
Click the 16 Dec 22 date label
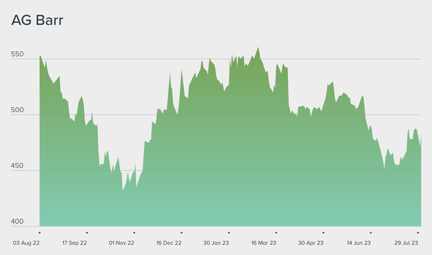click(x=169, y=243)
